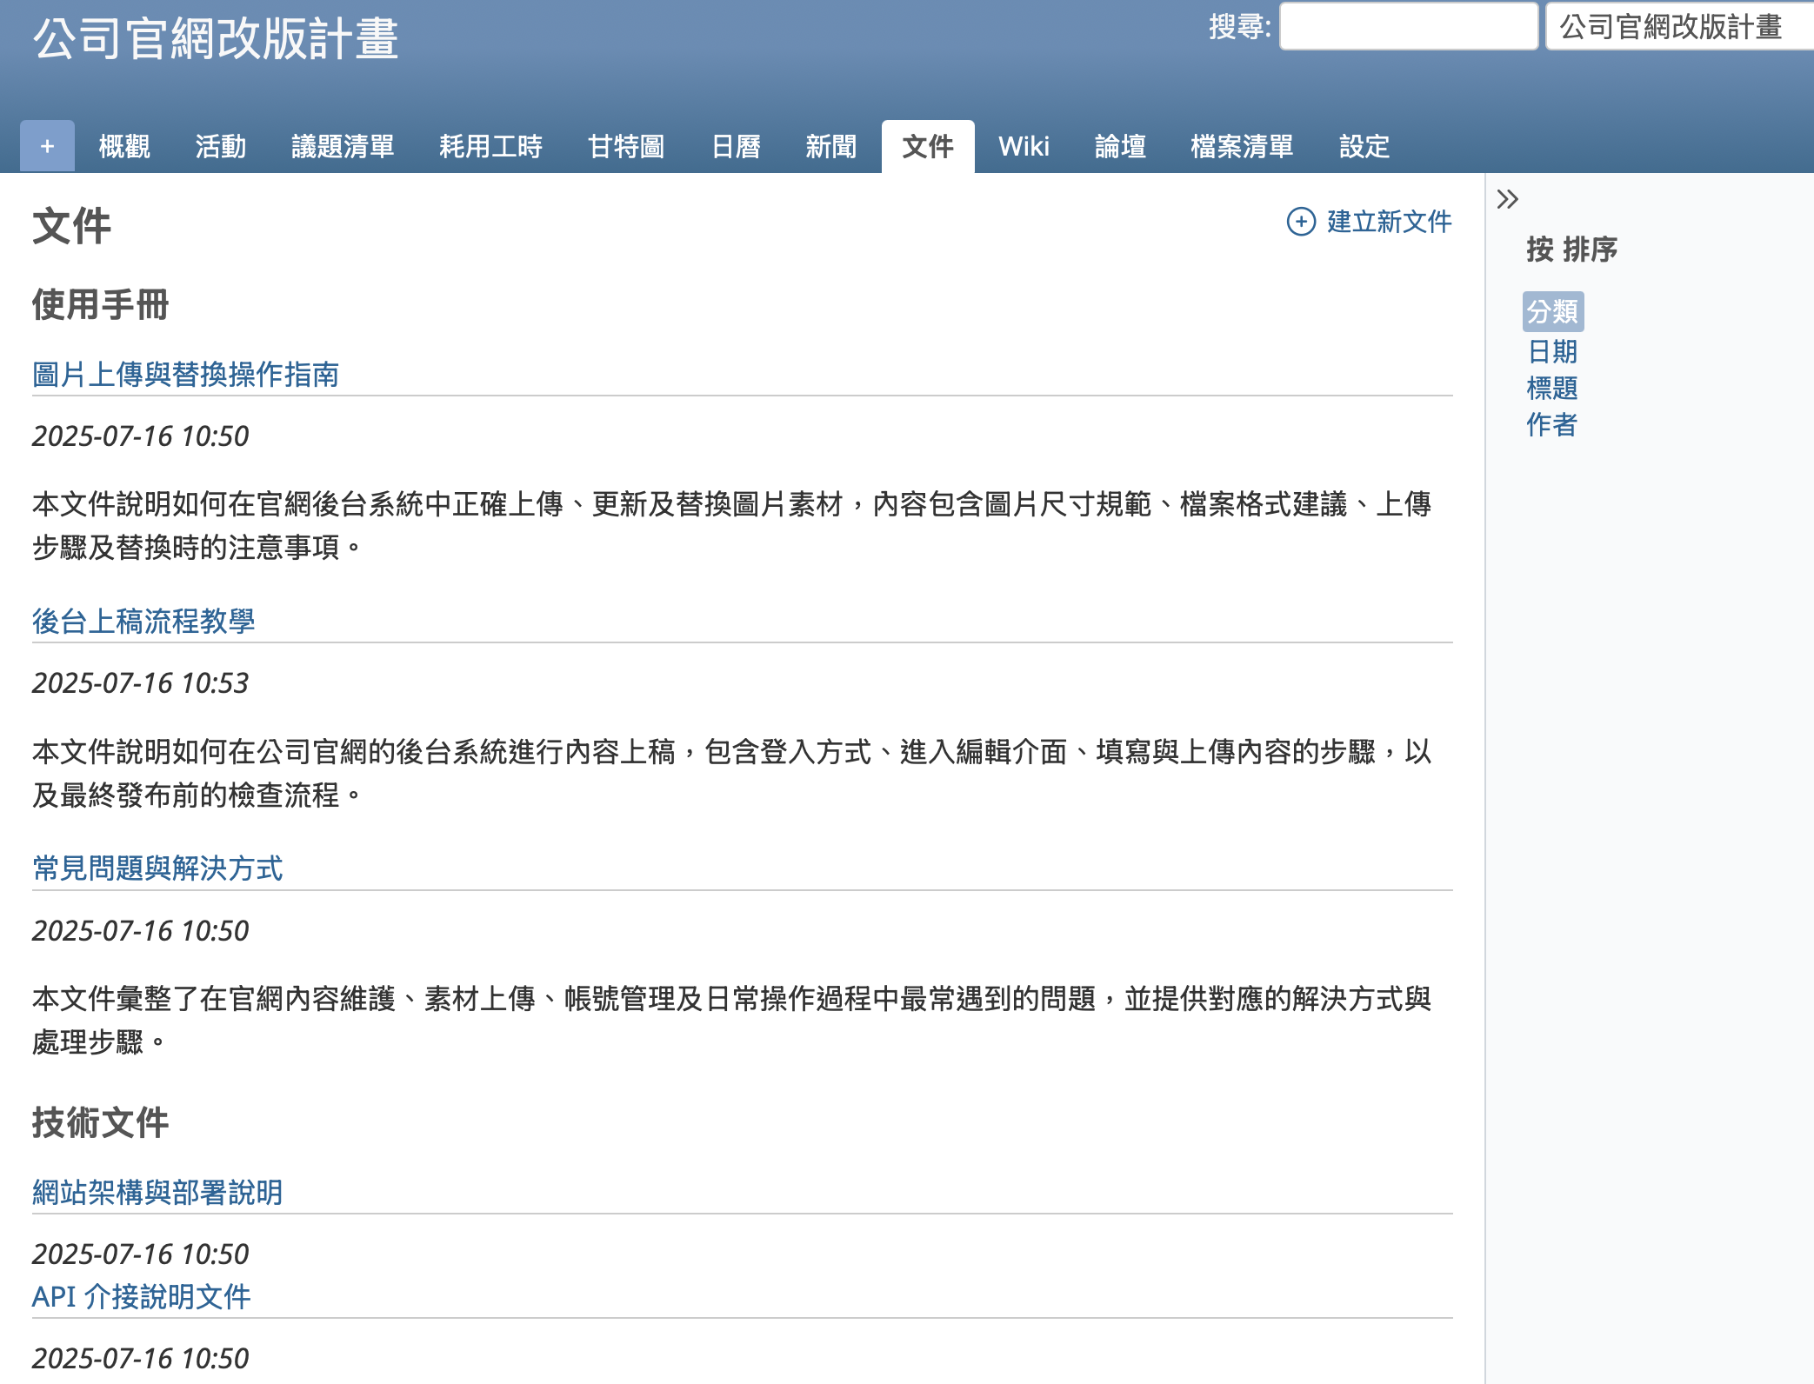Click the plus icon beside 建立新文件

[x=1301, y=222]
